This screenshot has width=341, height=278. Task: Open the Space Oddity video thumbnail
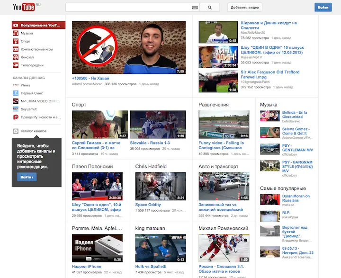161,186
